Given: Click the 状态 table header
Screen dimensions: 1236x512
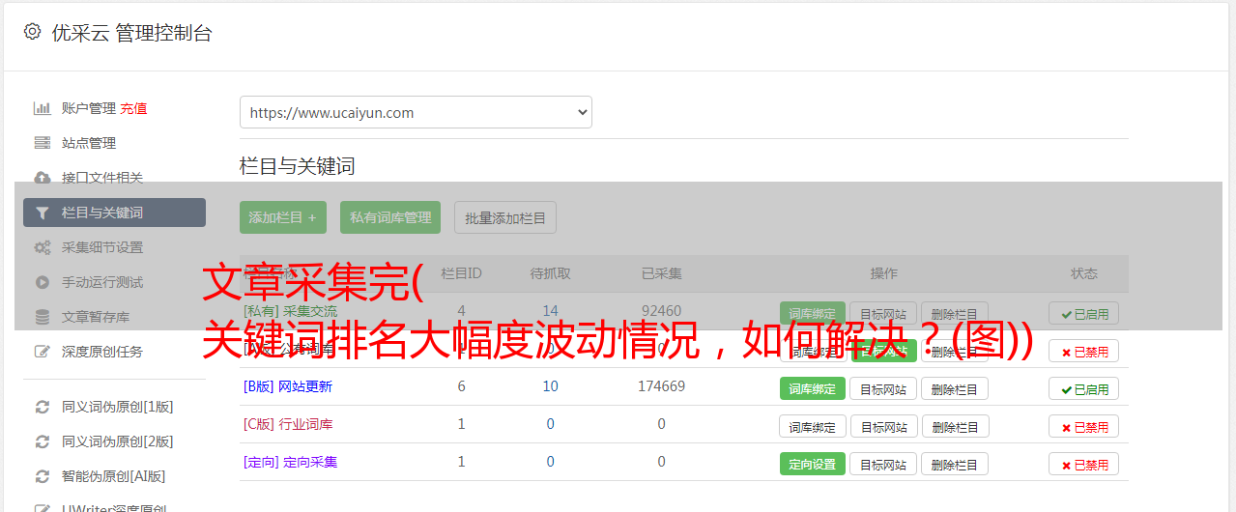Looking at the screenshot, I should (1084, 273).
